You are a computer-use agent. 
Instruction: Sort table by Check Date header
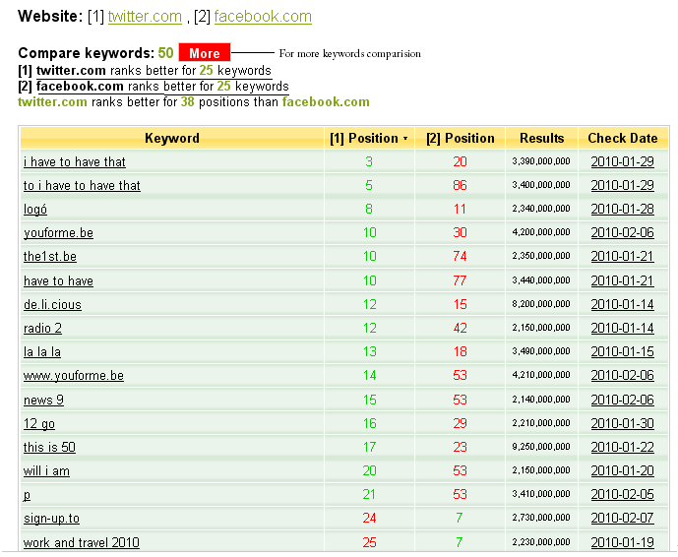pyautogui.click(x=623, y=138)
